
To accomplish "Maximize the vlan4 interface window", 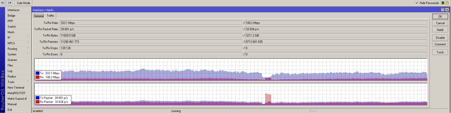I will 443,10.
